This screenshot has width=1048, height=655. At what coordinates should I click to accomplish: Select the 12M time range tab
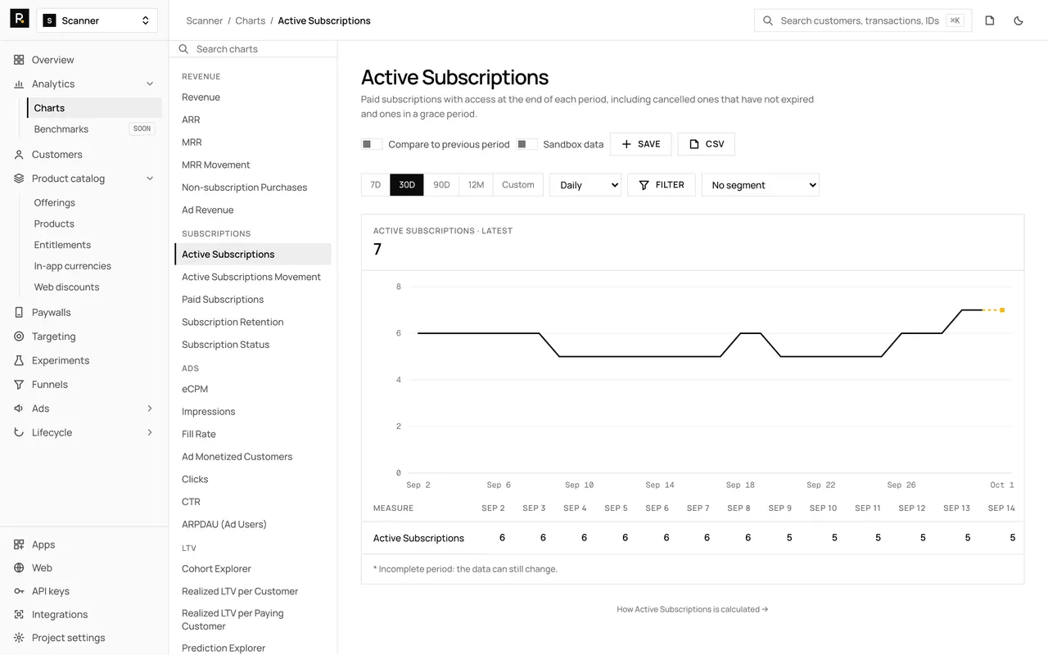476,185
